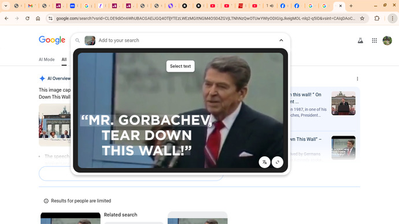Select the All results tab

pos(64,59)
